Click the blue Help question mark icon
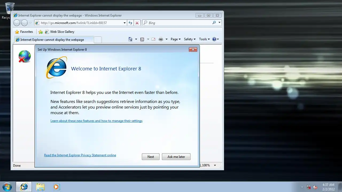 coord(214,39)
